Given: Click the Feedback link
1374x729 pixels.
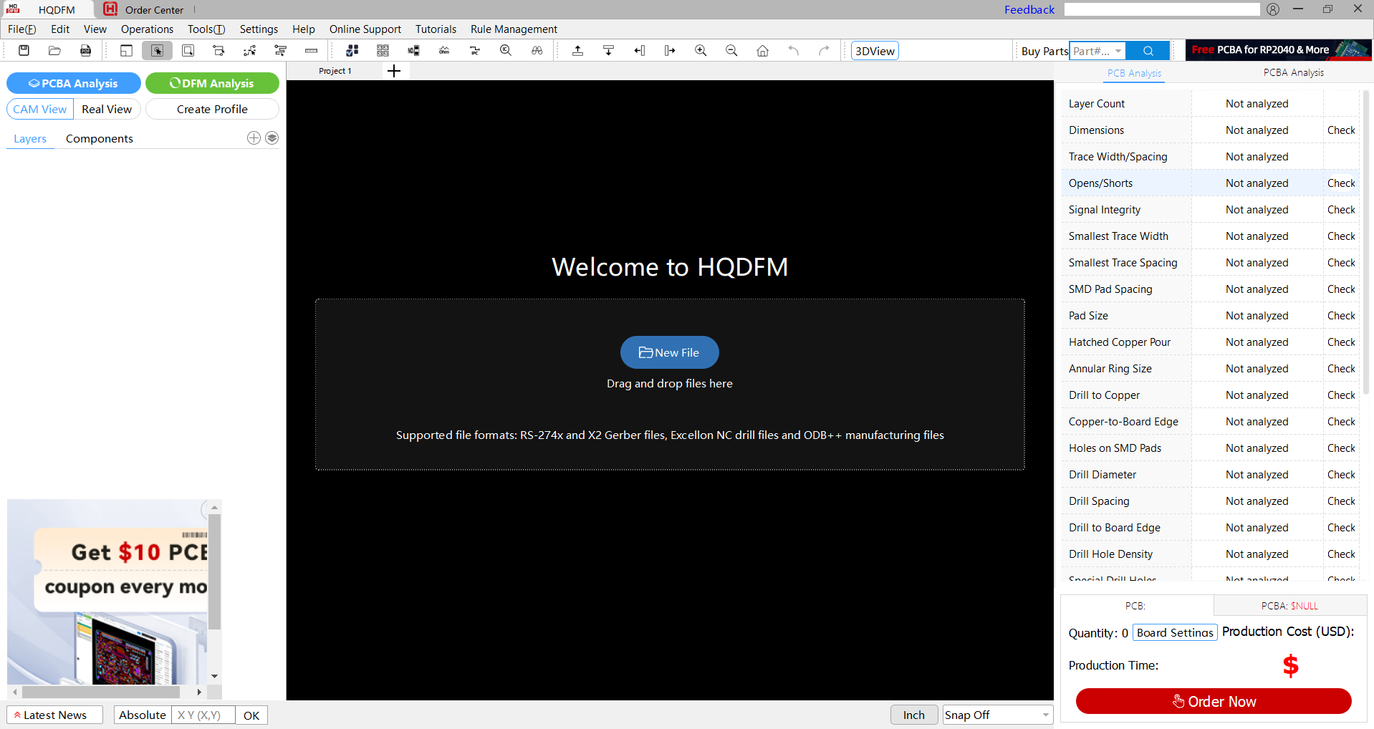Looking at the screenshot, I should point(1029,9).
